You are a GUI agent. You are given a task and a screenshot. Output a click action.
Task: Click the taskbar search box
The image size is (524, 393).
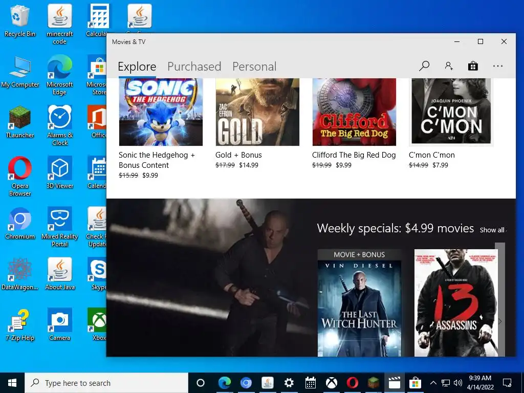click(x=106, y=383)
